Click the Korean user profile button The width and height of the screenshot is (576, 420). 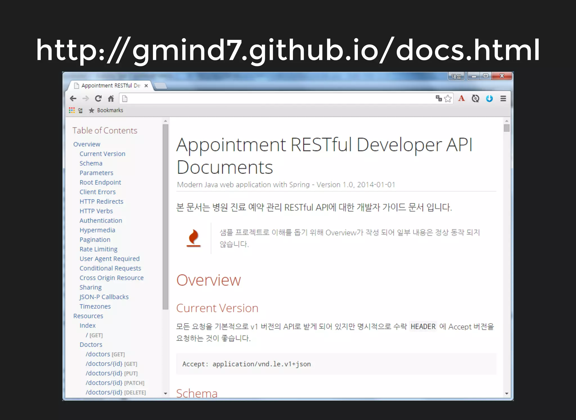[x=456, y=76]
